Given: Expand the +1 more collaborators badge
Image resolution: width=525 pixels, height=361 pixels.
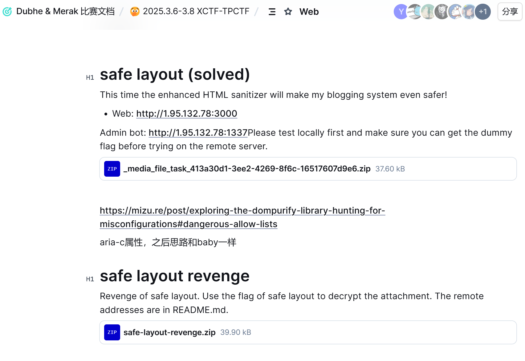Looking at the screenshot, I should 483,12.
